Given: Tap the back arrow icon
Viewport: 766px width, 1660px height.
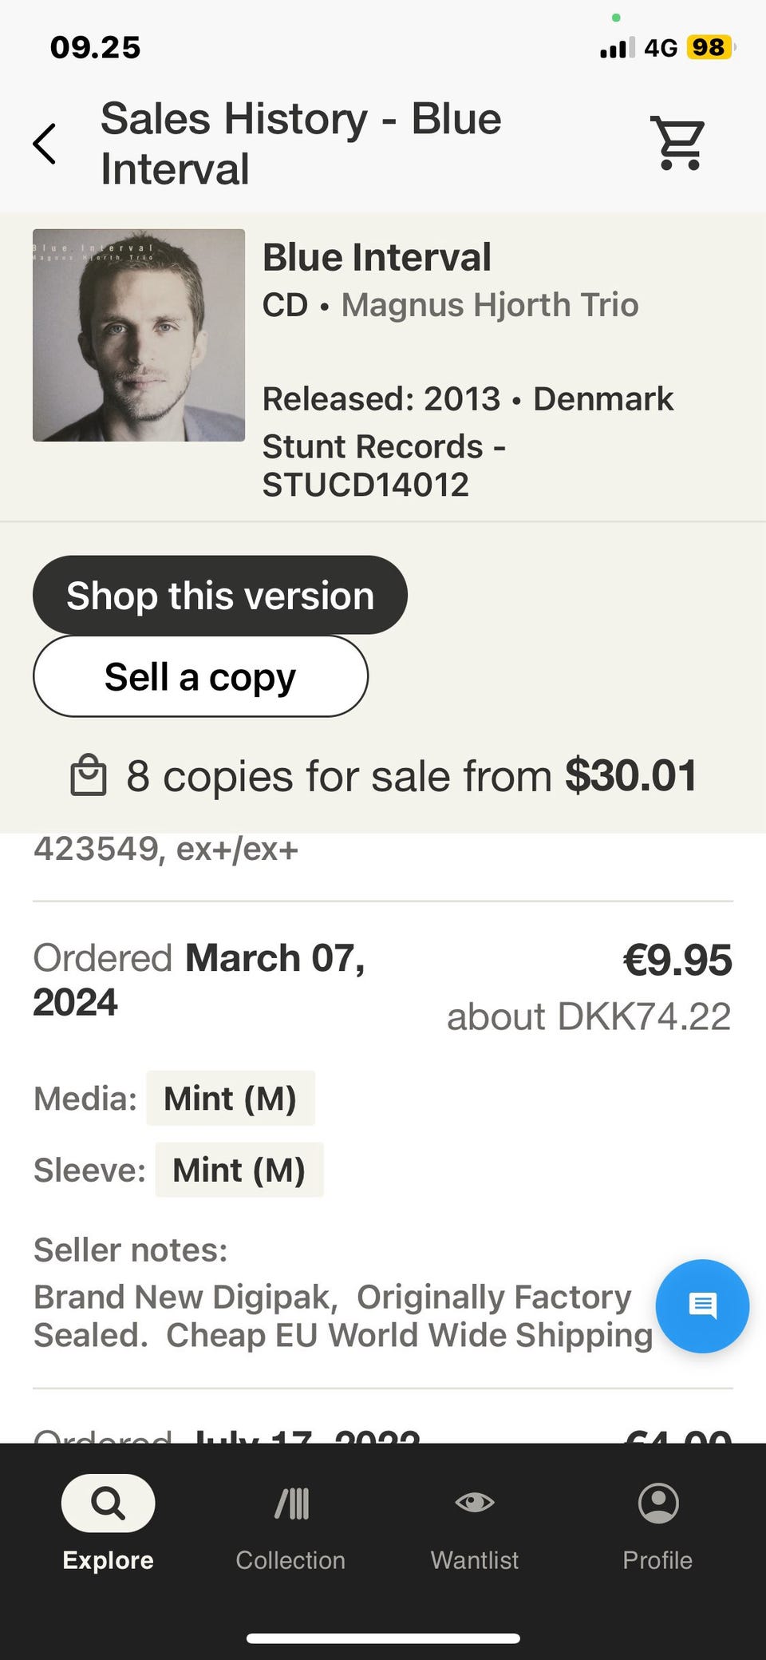Looking at the screenshot, I should coord(45,144).
